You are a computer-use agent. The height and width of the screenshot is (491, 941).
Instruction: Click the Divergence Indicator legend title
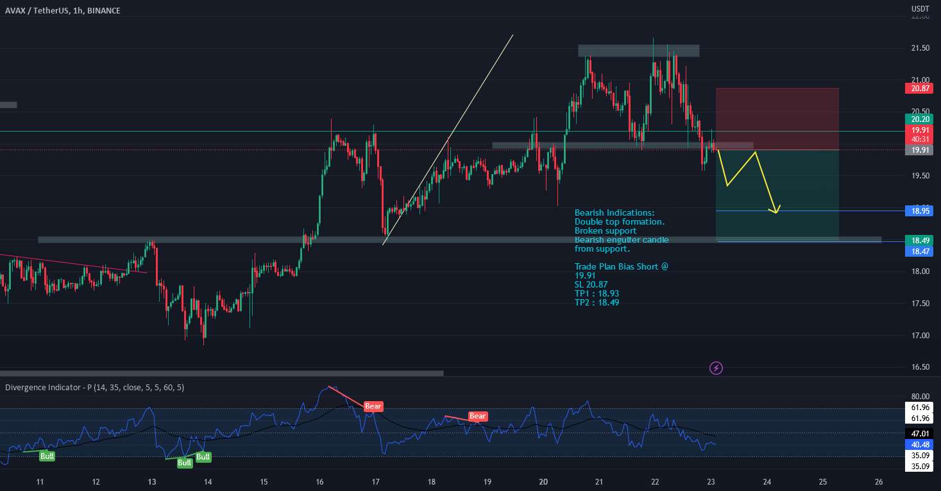tap(96, 388)
